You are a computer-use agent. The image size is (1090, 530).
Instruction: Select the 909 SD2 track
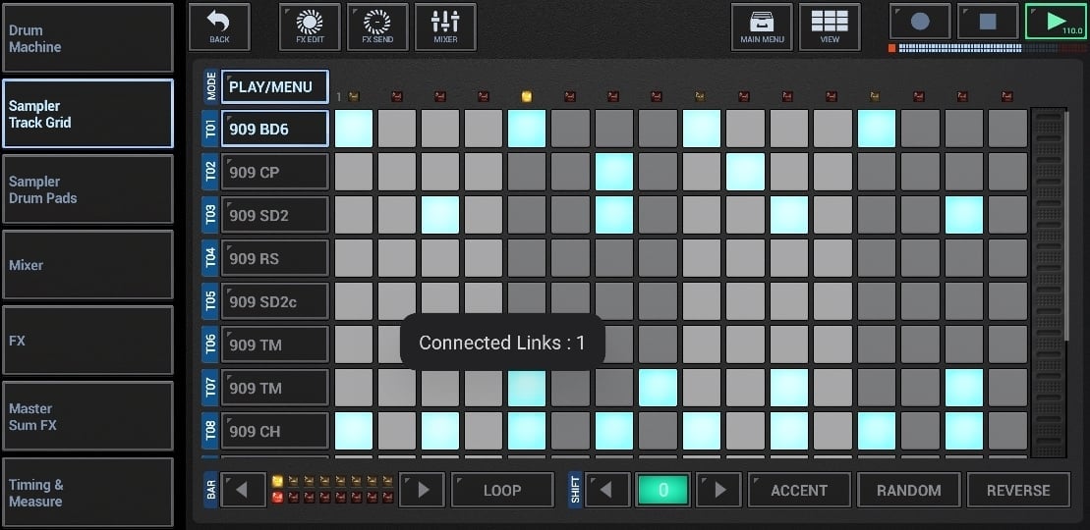274,215
